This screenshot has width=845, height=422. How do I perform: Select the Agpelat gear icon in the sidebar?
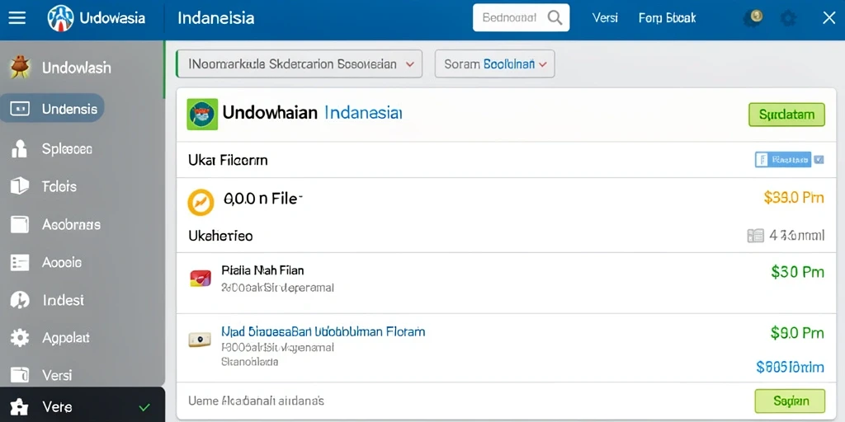coord(20,337)
